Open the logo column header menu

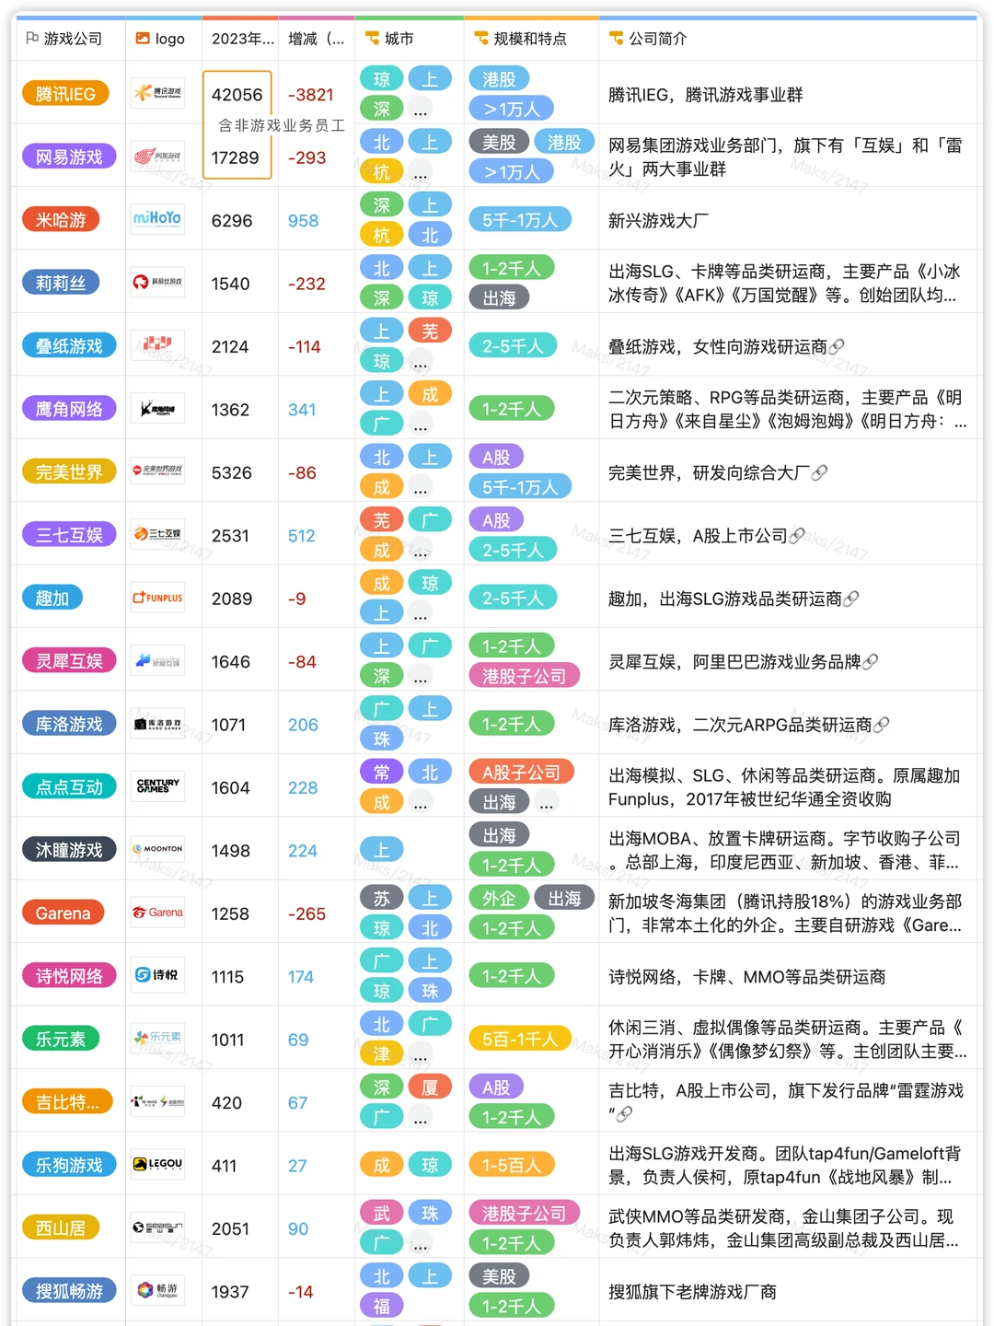164,39
